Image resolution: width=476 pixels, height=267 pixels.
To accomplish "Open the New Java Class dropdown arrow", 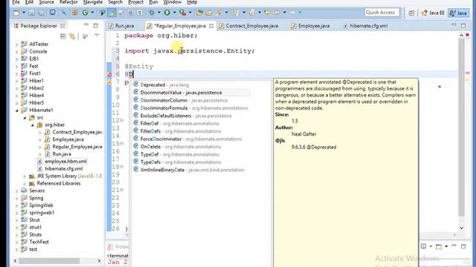I will (92, 13).
